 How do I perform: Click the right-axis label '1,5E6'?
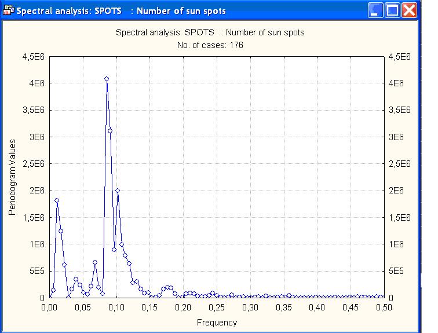(400, 217)
